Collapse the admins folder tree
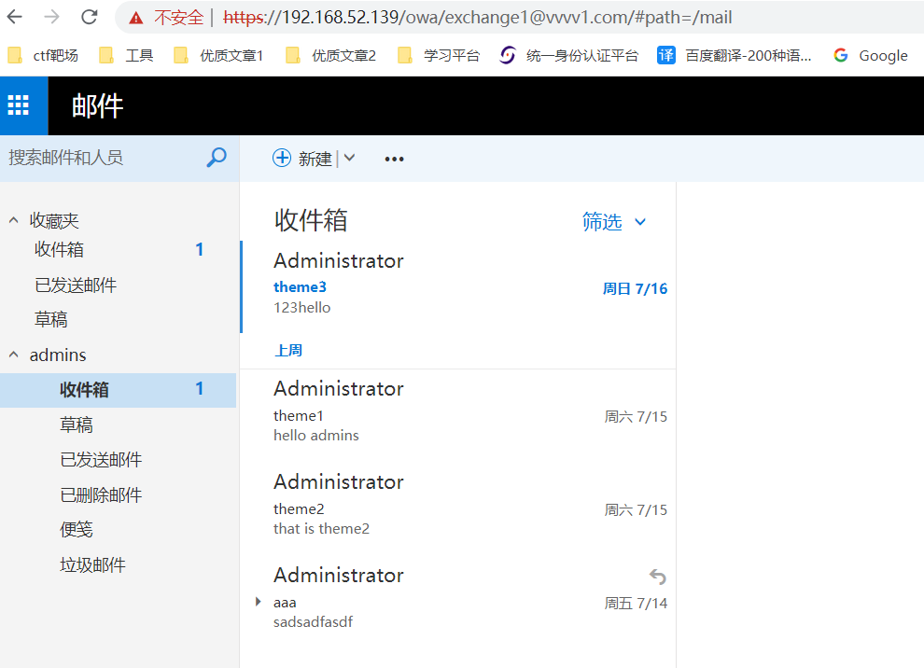This screenshot has height=668, width=924. coord(13,355)
